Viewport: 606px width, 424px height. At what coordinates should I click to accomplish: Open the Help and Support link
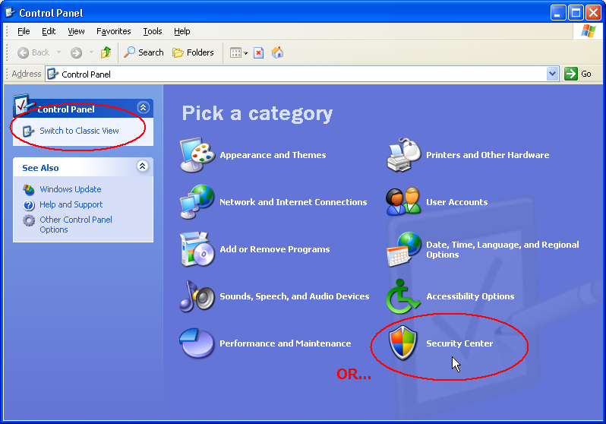(x=71, y=204)
